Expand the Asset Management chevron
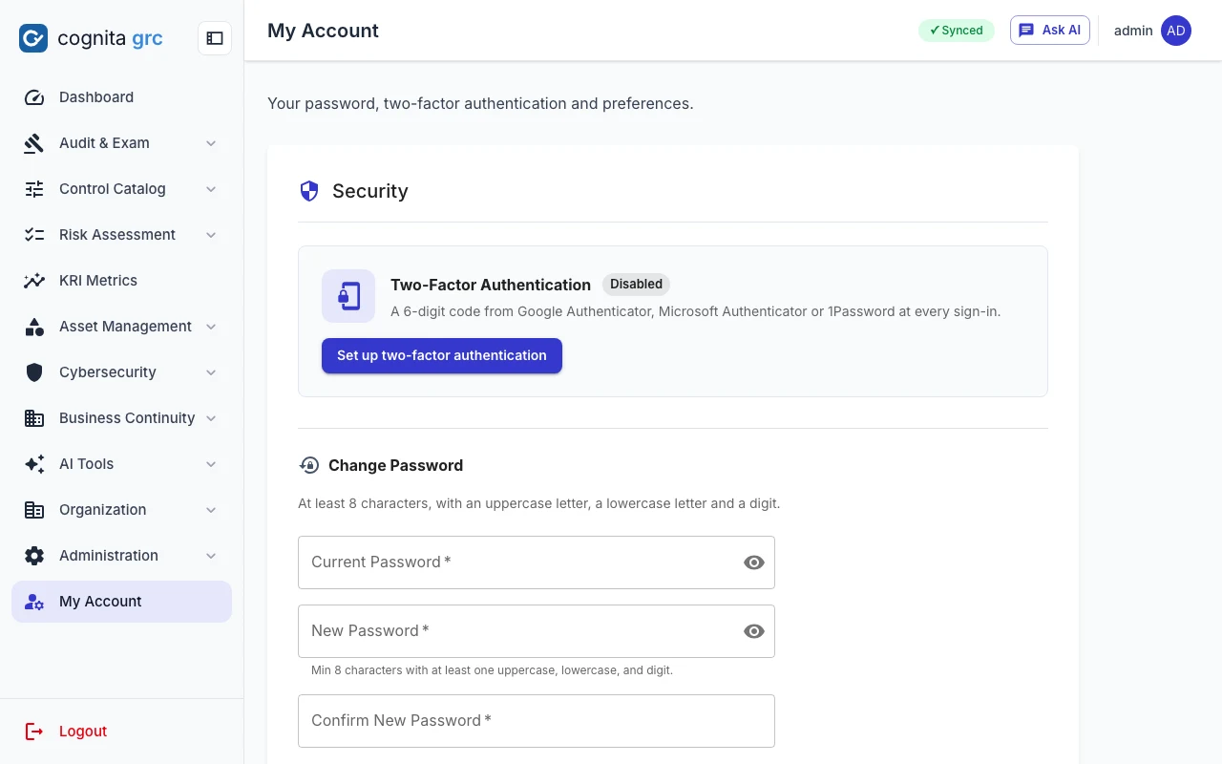Image resolution: width=1222 pixels, height=764 pixels. (211, 327)
